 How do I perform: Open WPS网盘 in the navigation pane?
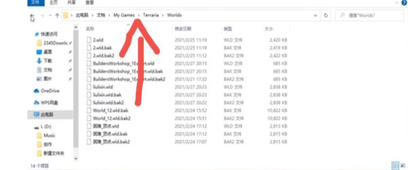click(49, 102)
